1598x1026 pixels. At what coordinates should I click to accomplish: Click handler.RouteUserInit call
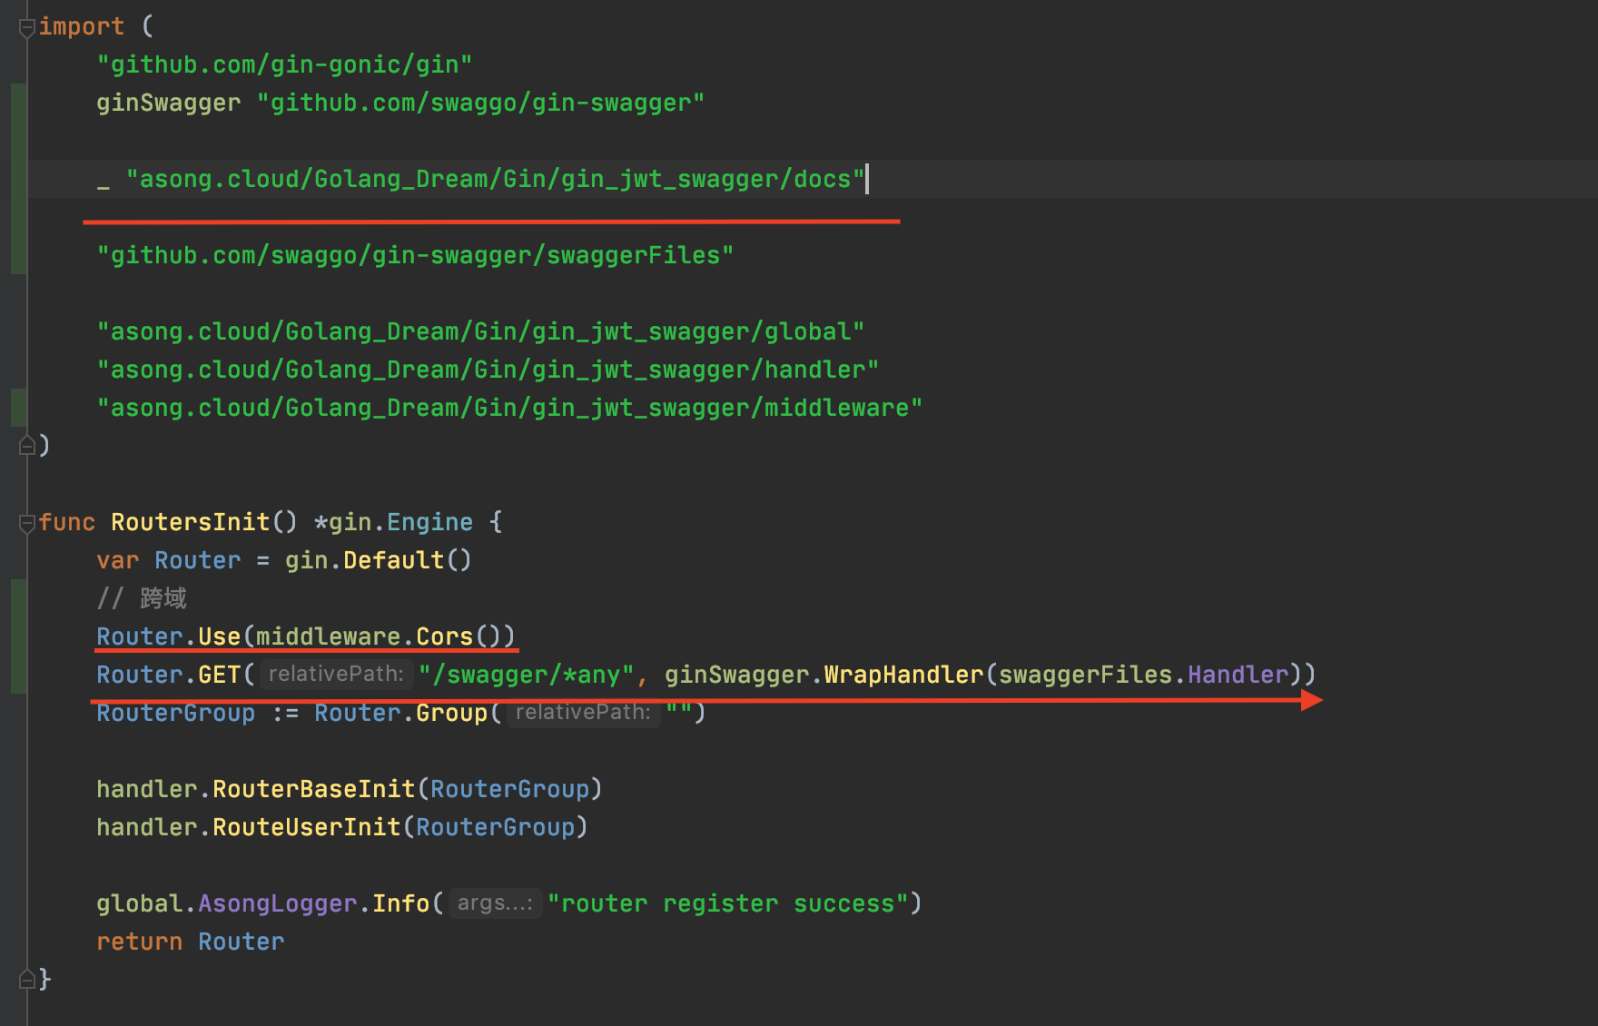click(x=342, y=827)
